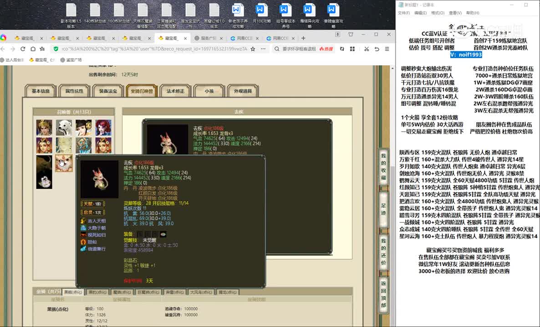Open the 帮助(H) menu in Notepad
The width and height of the screenshot is (540, 327).
point(473,13)
